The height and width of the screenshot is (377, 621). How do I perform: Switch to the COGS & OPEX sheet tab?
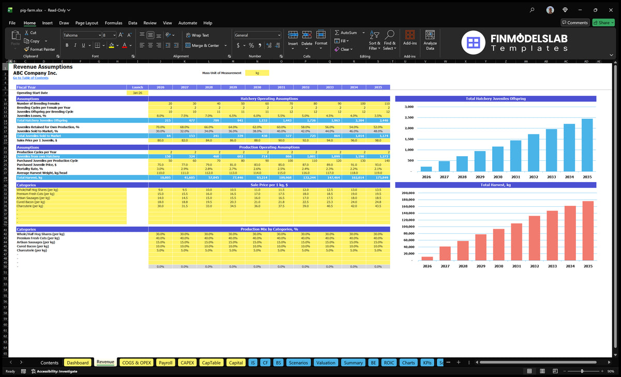click(137, 363)
